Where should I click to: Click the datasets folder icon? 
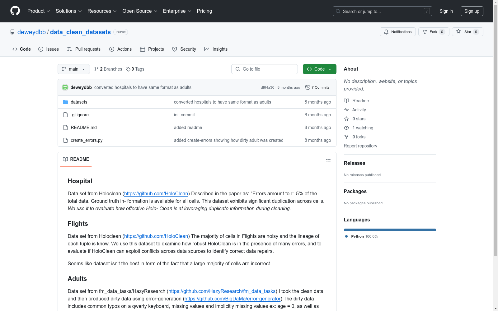[65, 102]
